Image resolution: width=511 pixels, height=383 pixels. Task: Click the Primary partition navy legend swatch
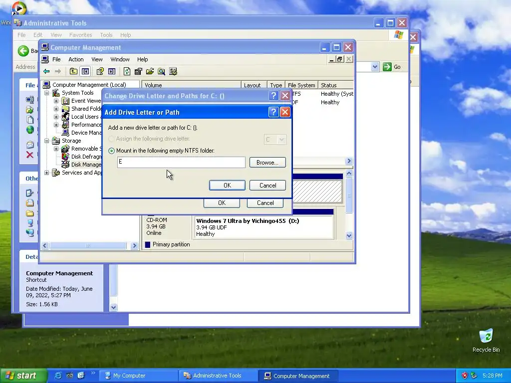tap(148, 244)
